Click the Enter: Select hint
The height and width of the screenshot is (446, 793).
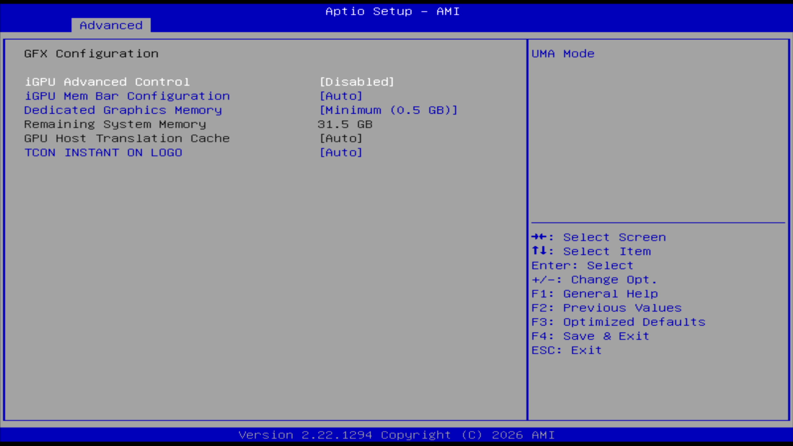pyautogui.click(x=582, y=266)
